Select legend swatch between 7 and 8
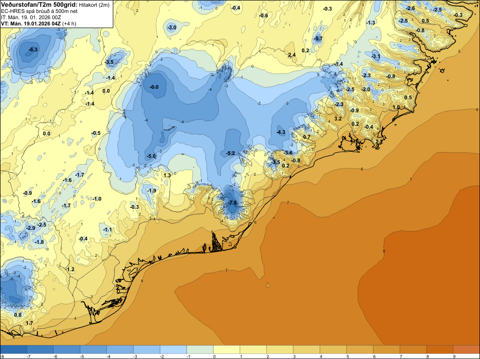This screenshot has width=480, height=359. pos(413,349)
